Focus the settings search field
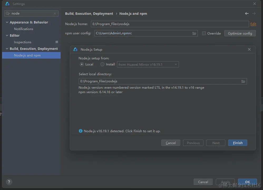Screen dimensions: 263x190 [31, 13]
